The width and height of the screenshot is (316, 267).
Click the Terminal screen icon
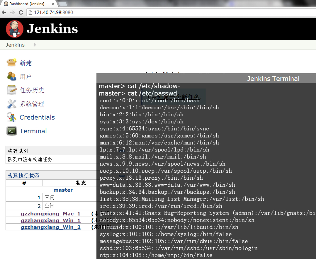(x=11, y=131)
